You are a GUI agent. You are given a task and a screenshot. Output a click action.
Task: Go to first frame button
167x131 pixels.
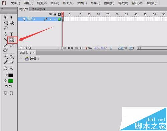pos(64,48)
